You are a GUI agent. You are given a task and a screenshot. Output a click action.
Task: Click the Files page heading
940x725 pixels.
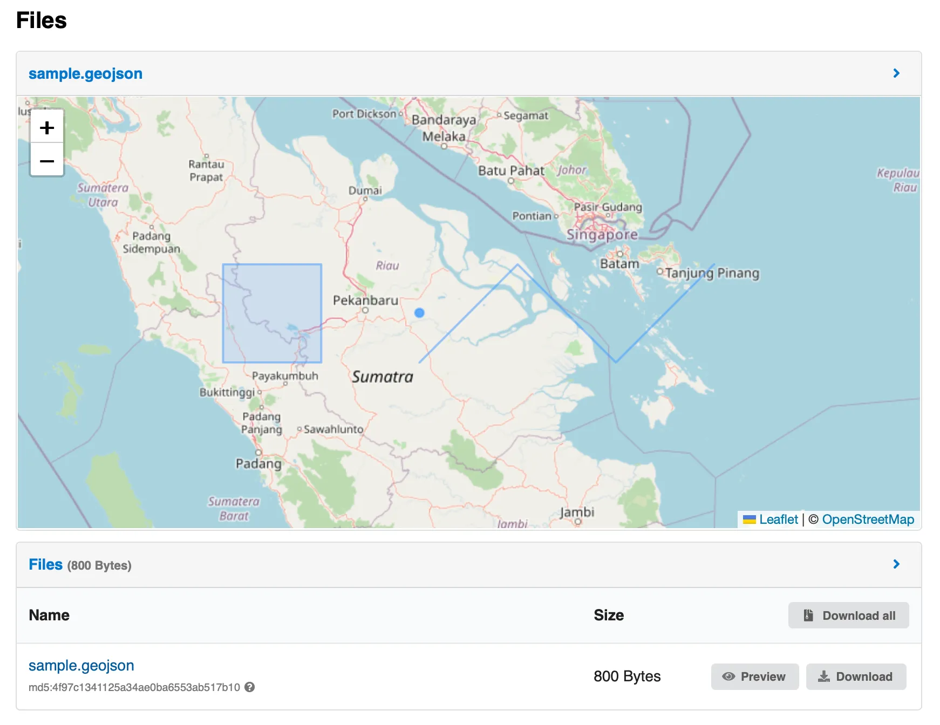tap(42, 20)
